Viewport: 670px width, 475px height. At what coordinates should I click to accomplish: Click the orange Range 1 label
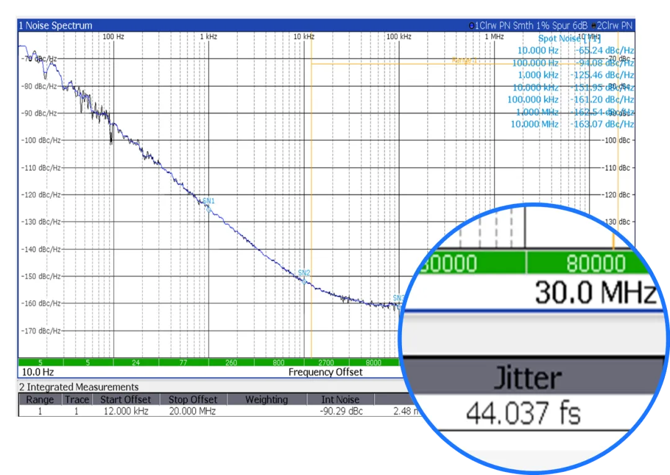465,60
